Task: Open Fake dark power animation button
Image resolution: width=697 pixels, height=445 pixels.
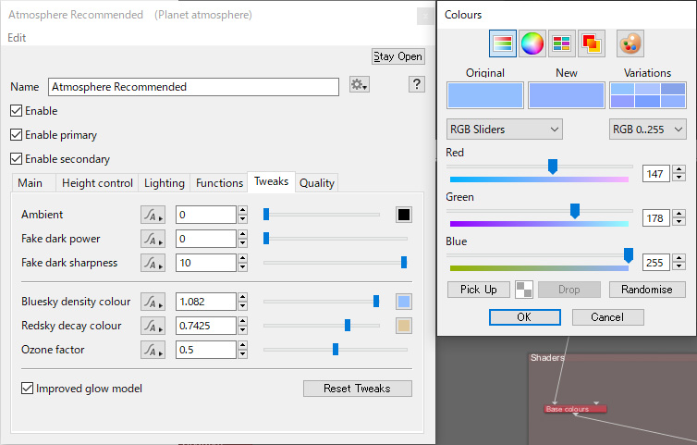Action: pyautogui.click(x=153, y=239)
